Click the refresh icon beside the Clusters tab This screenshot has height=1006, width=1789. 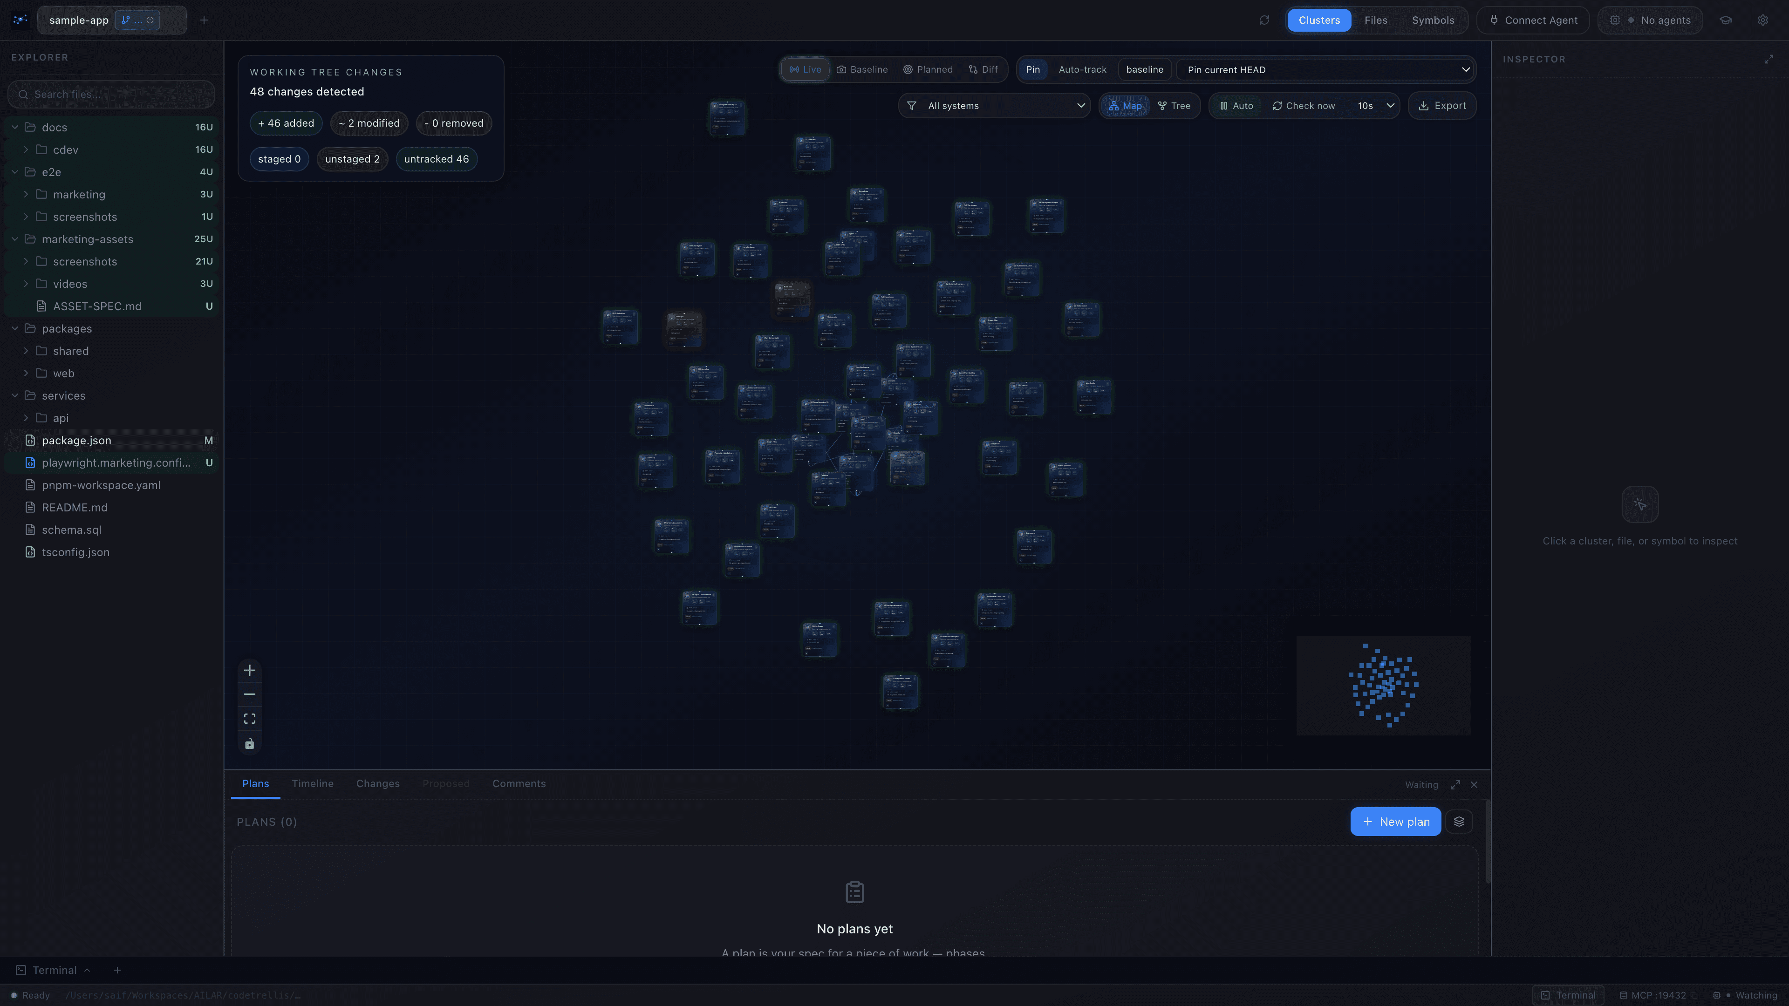[1264, 20]
